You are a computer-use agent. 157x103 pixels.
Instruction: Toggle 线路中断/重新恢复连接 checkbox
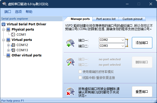[x=80, y=77]
